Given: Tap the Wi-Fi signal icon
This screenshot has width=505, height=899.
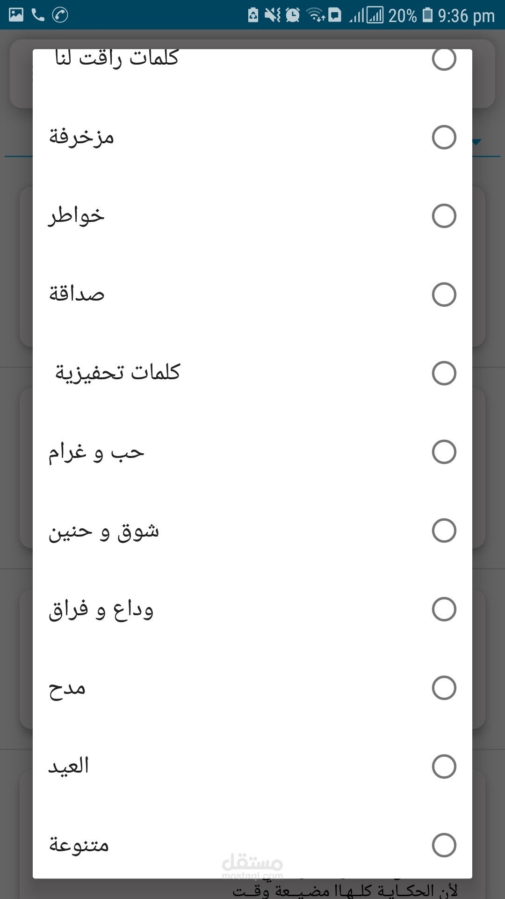Looking at the screenshot, I should pos(316,15).
